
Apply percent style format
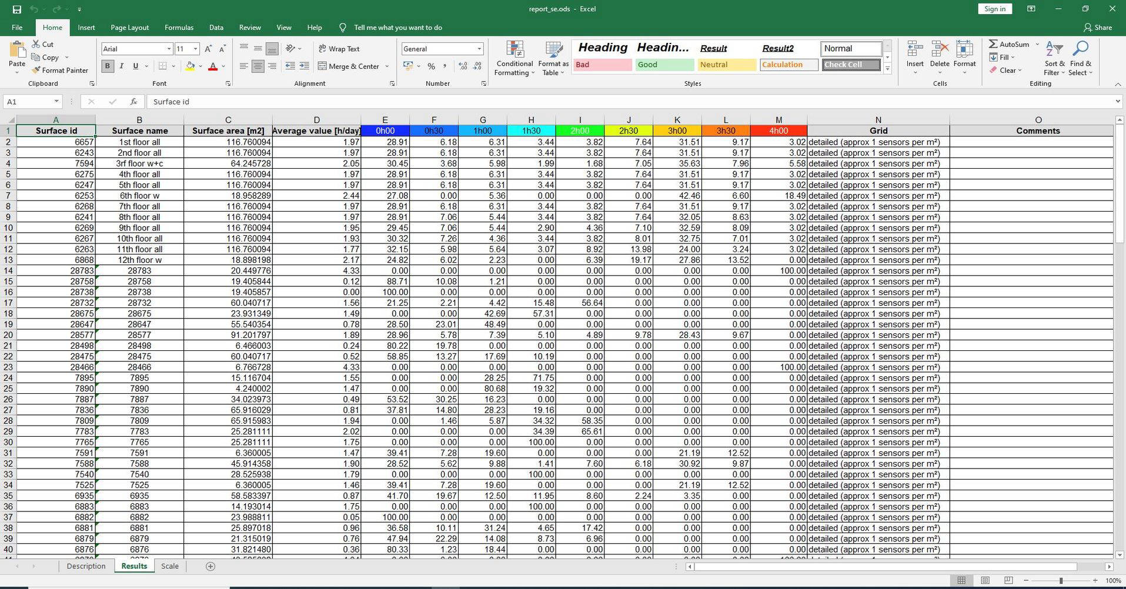(x=431, y=66)
